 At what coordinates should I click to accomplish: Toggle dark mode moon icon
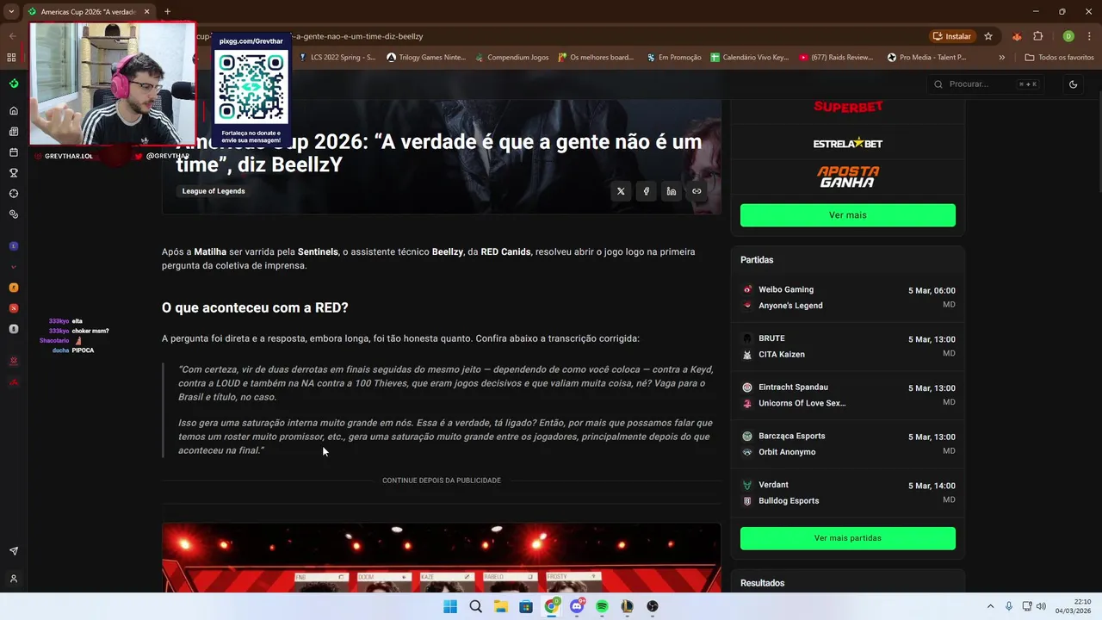click(1073, 84)
